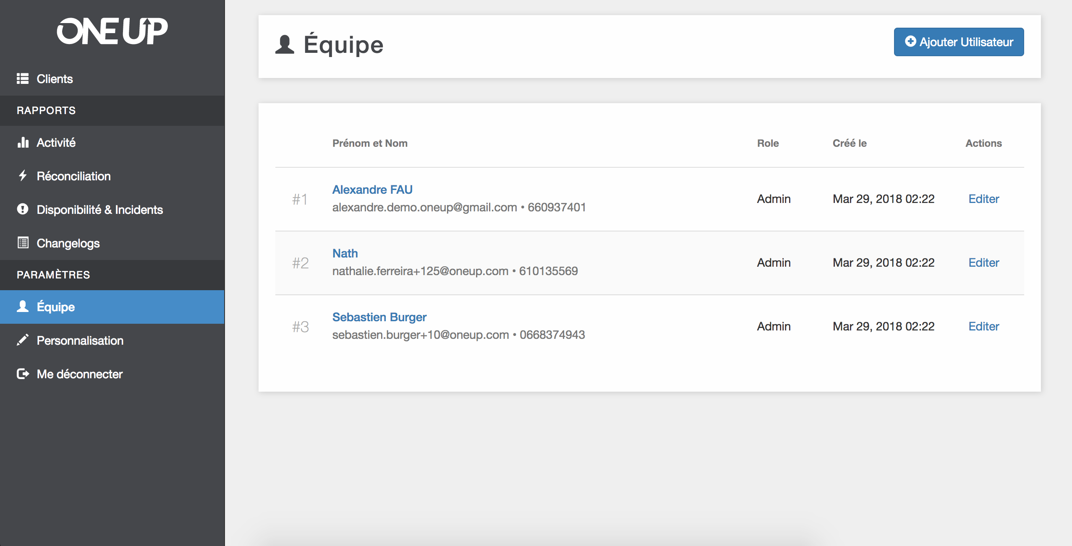This screenshot has width=1072, height=546.
Task: Open Alexandre FAU's profile link
Action: pos(372,190)
